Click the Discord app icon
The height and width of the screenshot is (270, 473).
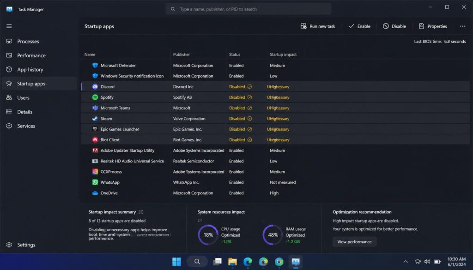pyautogui.click(x=95, y=86)
